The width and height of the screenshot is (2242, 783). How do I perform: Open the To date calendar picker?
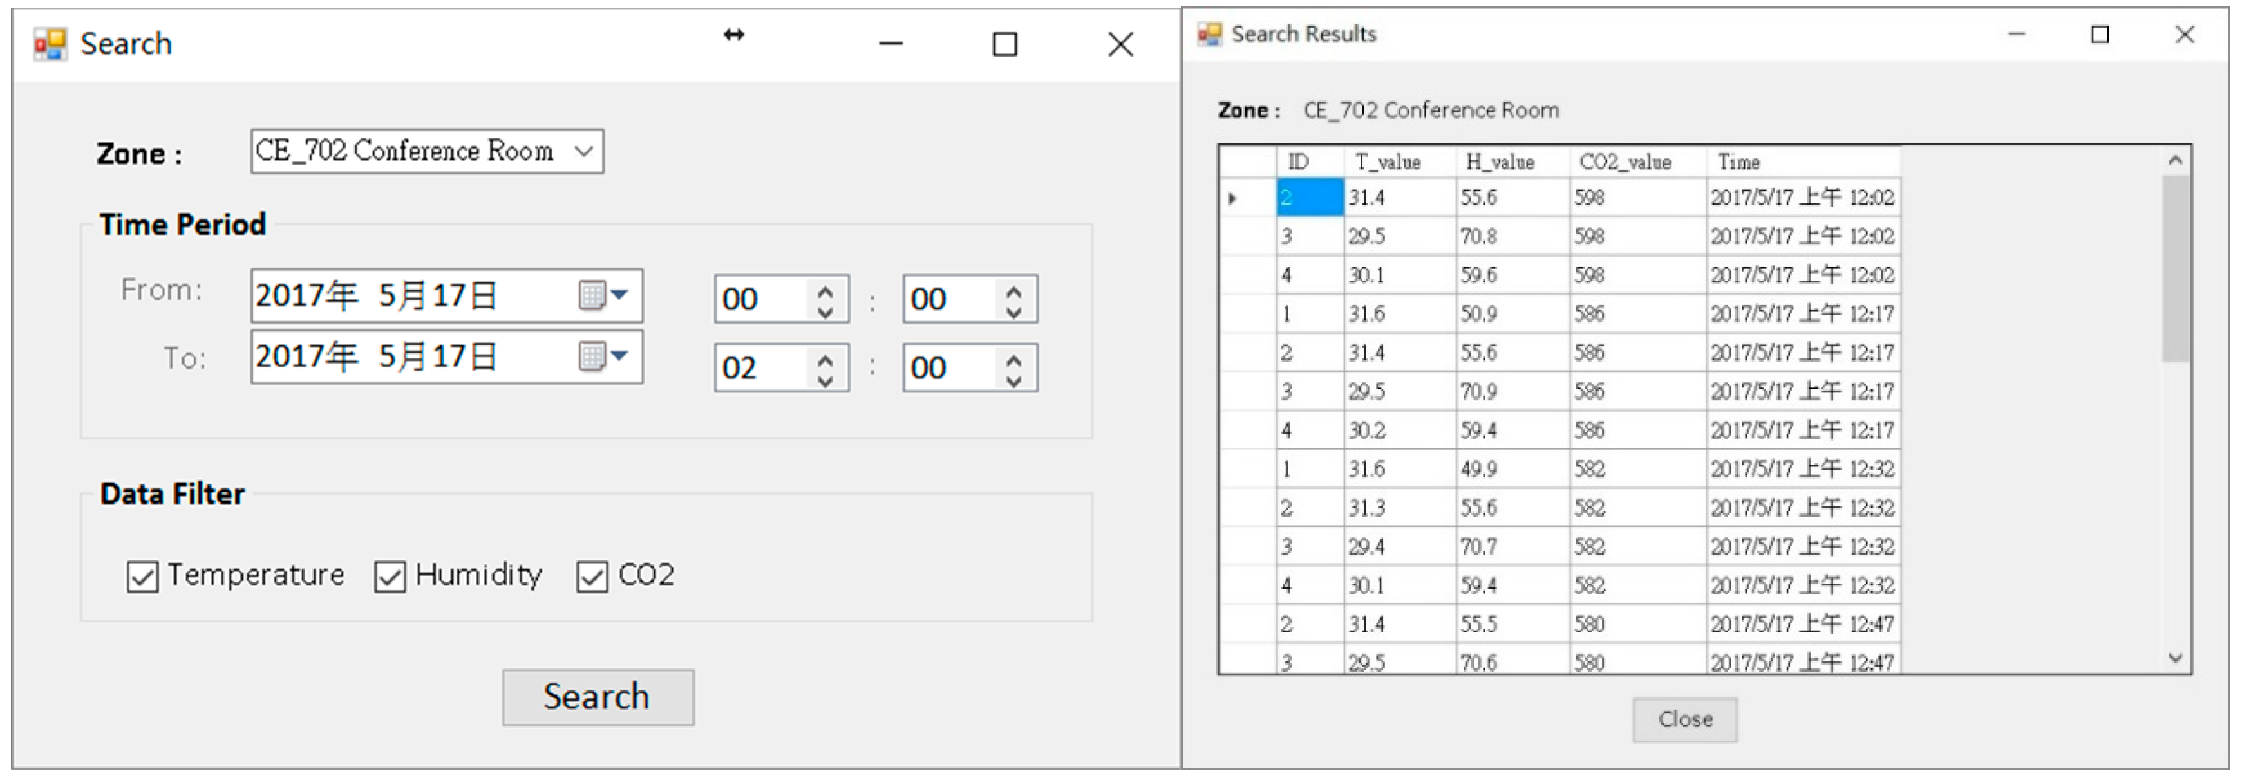click(x=604, y=356)
